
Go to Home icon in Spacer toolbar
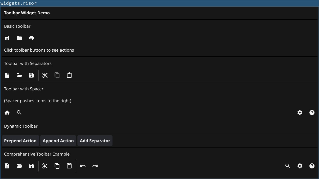(7, 113)
